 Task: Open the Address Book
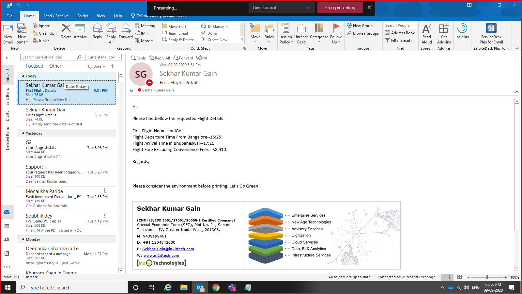coord(400,33)
